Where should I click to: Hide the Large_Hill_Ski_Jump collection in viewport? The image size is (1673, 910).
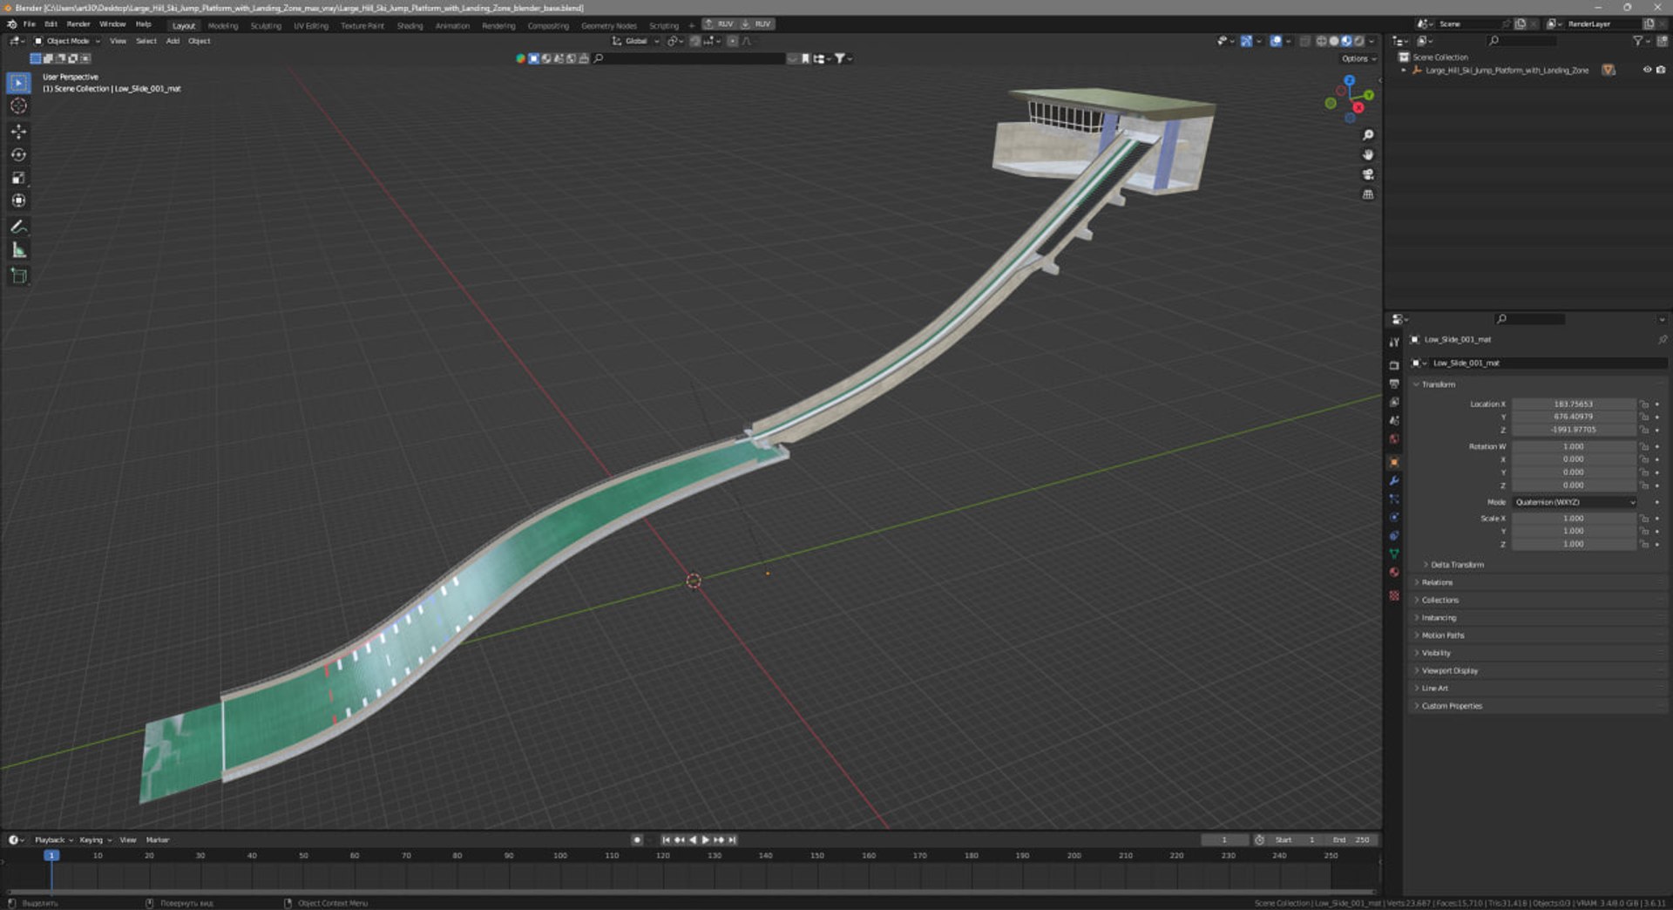coord(1647,70)
